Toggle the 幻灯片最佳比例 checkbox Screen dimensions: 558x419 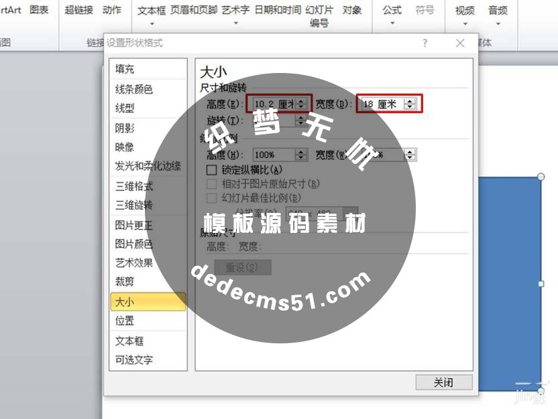click(x=213, y=197)
